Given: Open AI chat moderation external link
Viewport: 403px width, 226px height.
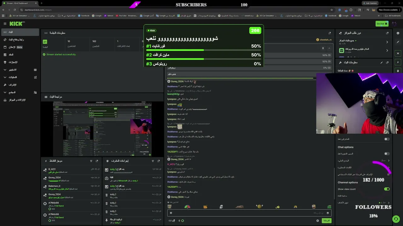Looking at the screenshot, I should tap(389, 174).
